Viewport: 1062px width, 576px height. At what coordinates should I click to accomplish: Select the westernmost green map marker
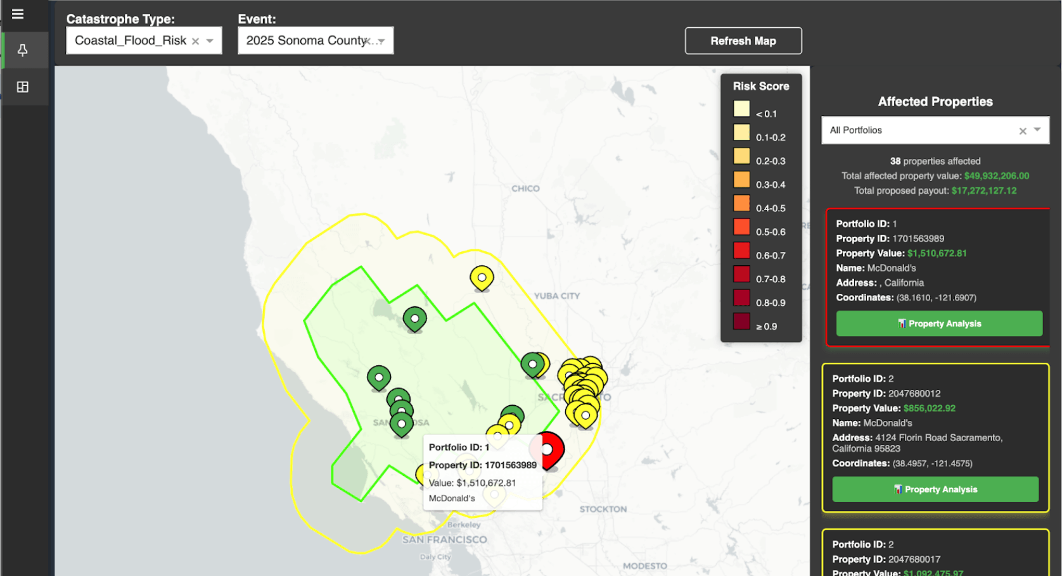(x=379, y=378)
